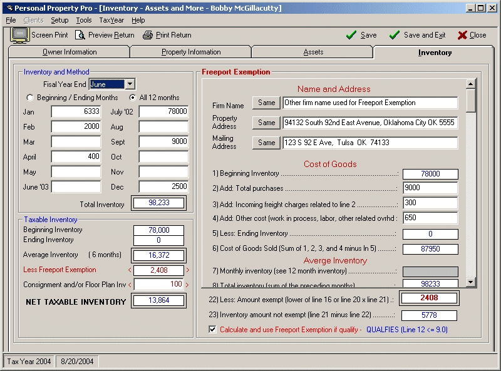Click Consignment and/or Floor Plan Inv field
This screenshot has height=371, width=501.
pos(159,284)
